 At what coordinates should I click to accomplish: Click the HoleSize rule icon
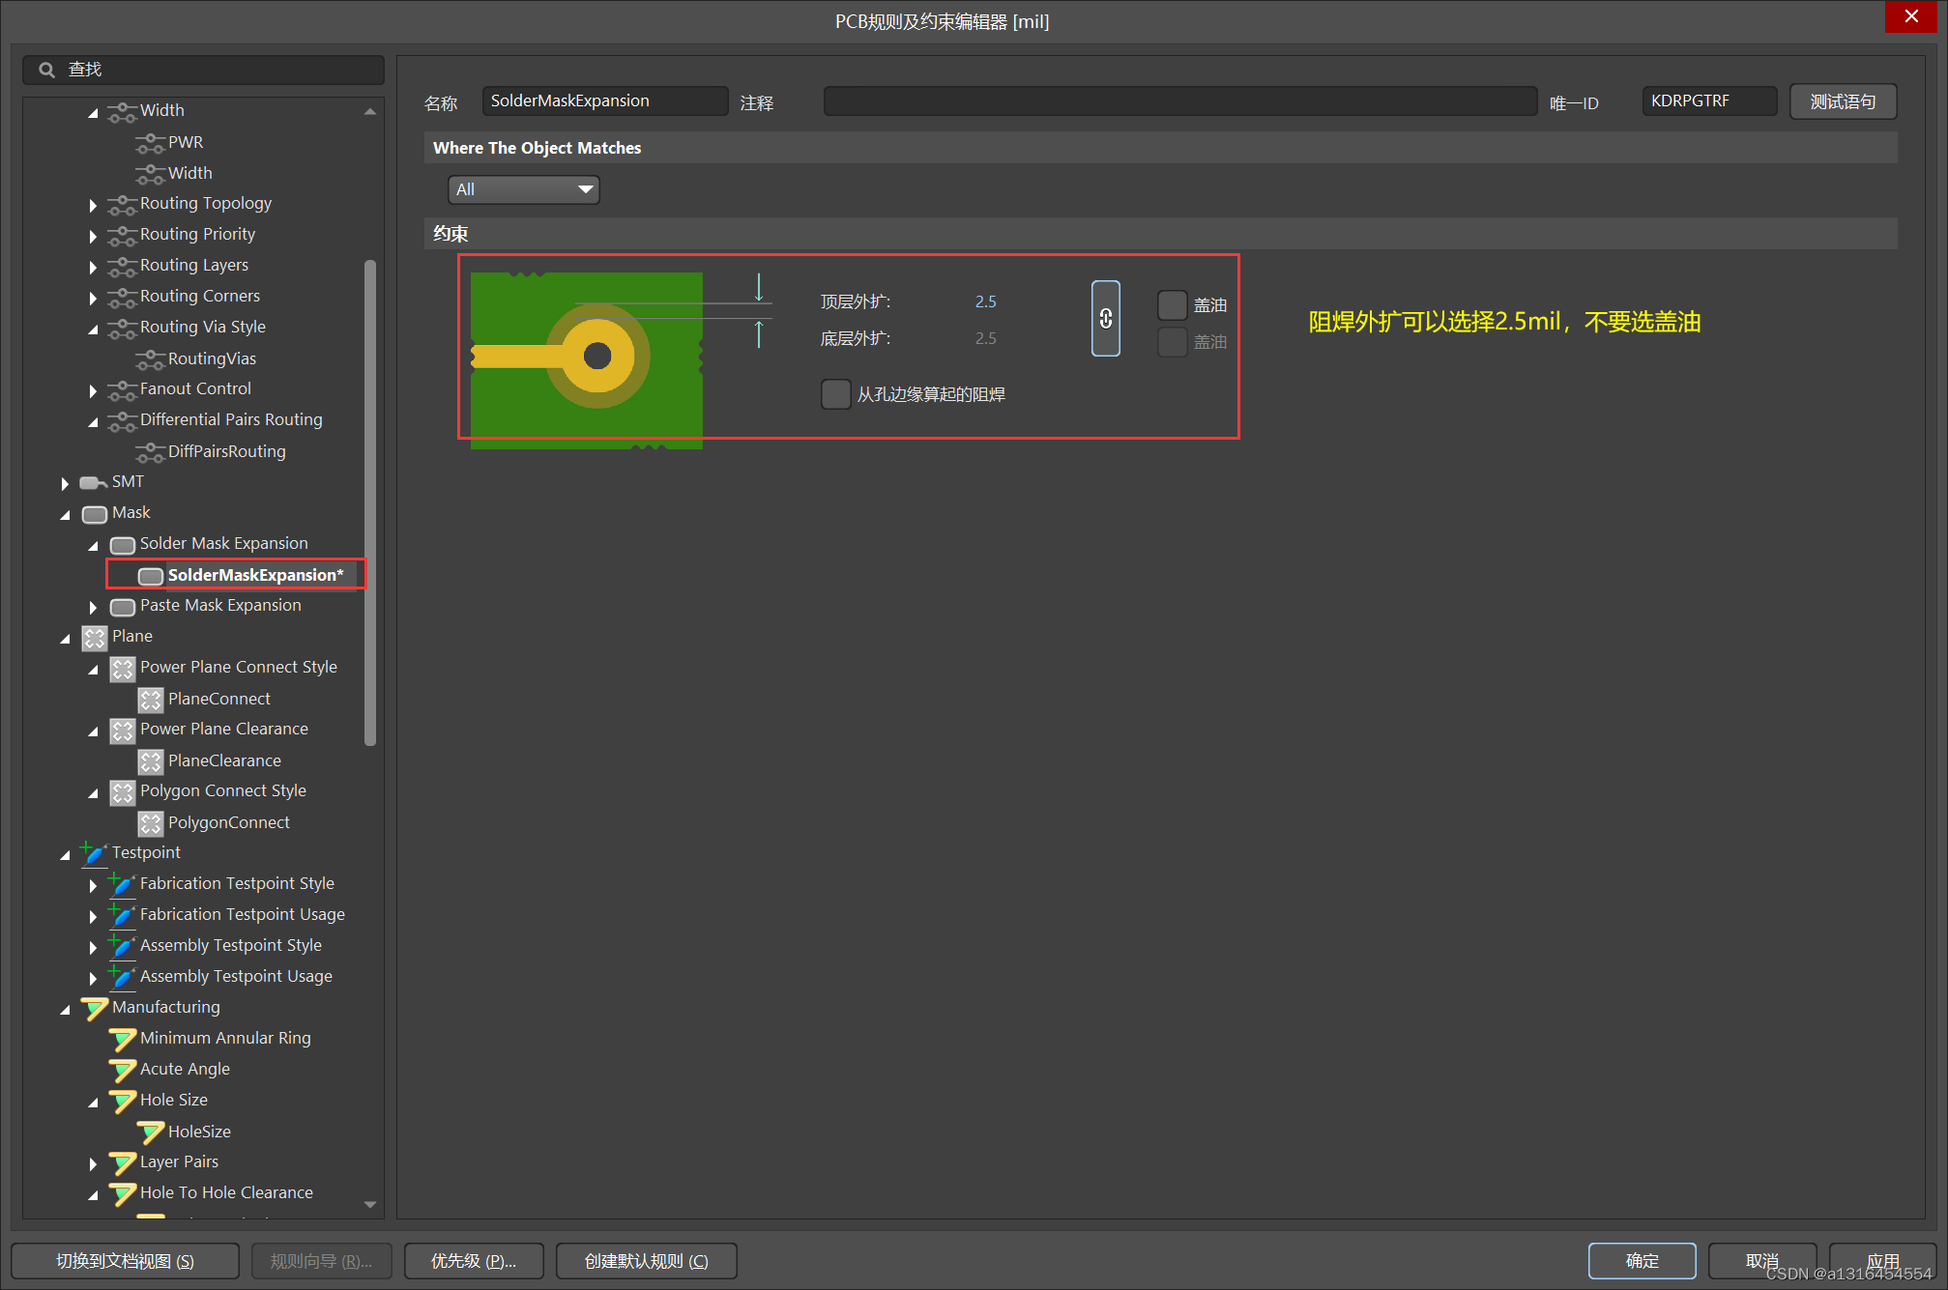pos(151,1132)
